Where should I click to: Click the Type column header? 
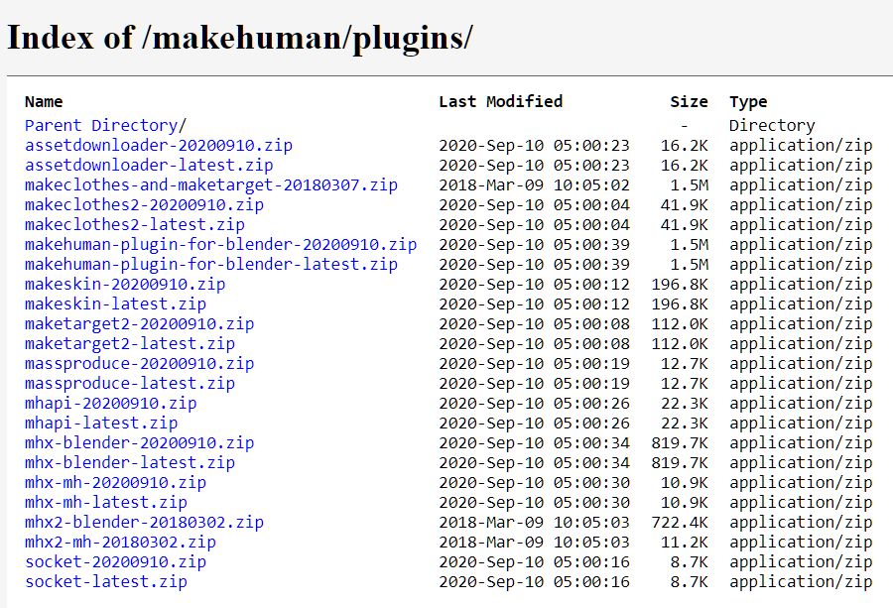pyautogui.click(x=748, y=102)
